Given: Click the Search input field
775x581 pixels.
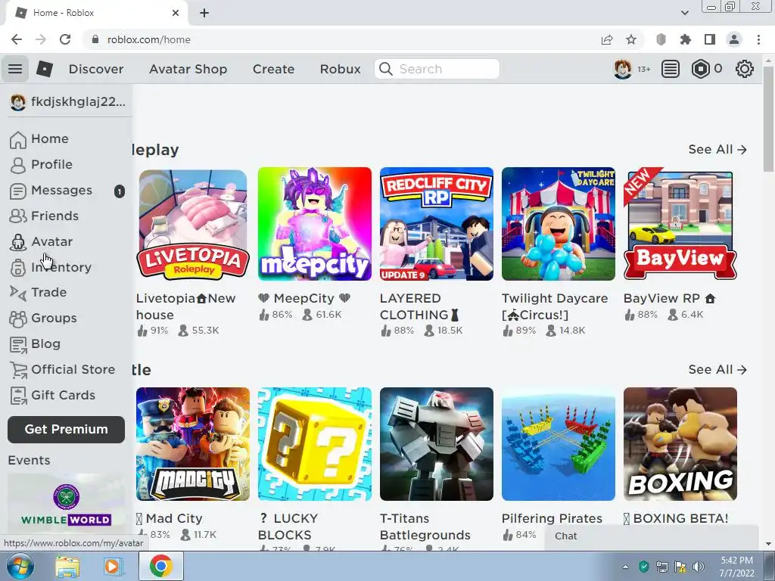Looking at the screenshot, I should tap(437, 69).
